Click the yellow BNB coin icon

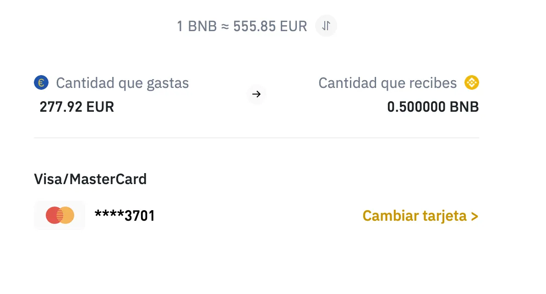tap(471, 83)
